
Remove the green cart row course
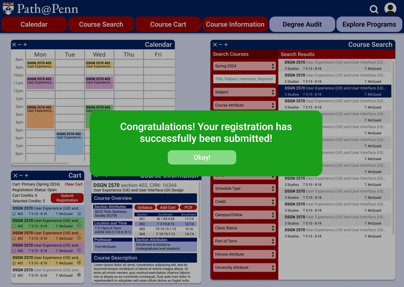pyautogui.click(x=79, y=226)
